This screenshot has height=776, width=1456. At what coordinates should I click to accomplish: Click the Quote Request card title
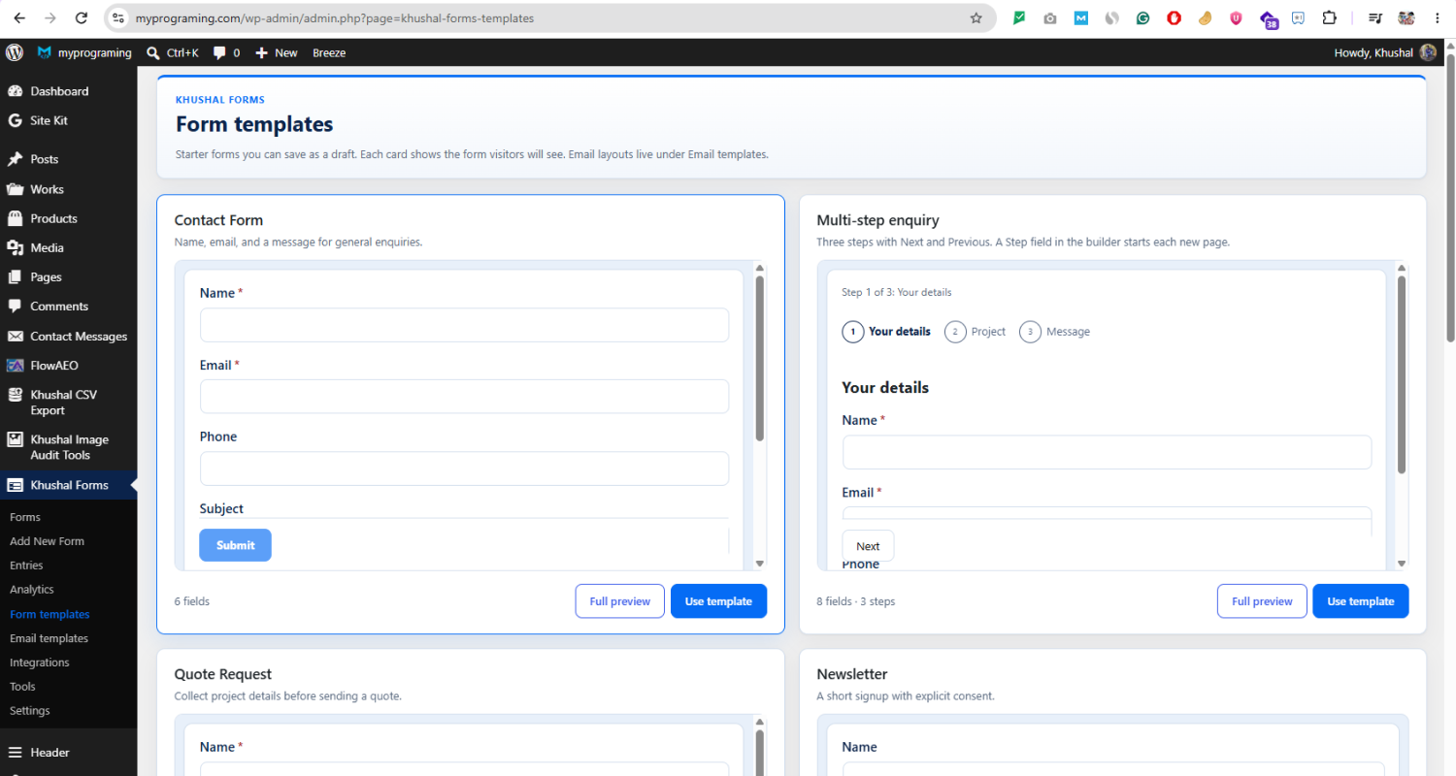[223, 674]
